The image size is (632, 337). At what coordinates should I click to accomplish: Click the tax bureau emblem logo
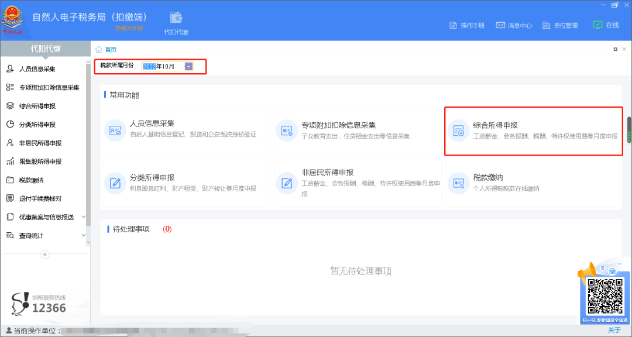click(13, 19)
